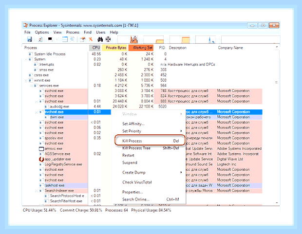302x234 pixels.
Task: Click the red X Kill Process toolbar icon
Action: pos(91,39)
